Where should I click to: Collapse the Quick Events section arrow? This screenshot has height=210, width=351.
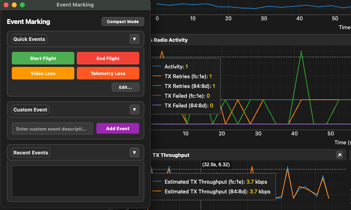click(134, 39)
